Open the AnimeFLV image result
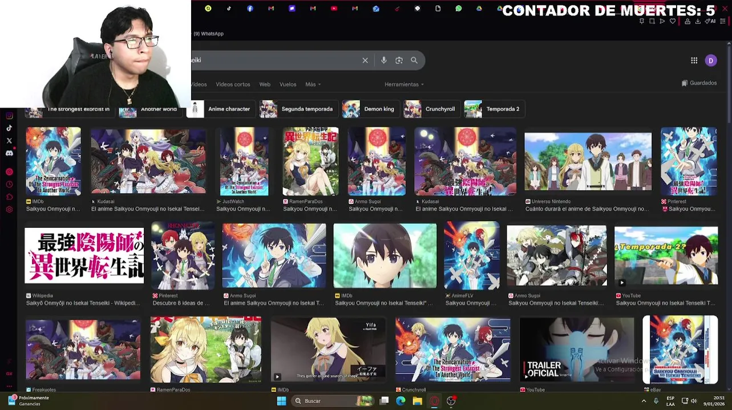The image size is (732, 410). pos(471,256)
